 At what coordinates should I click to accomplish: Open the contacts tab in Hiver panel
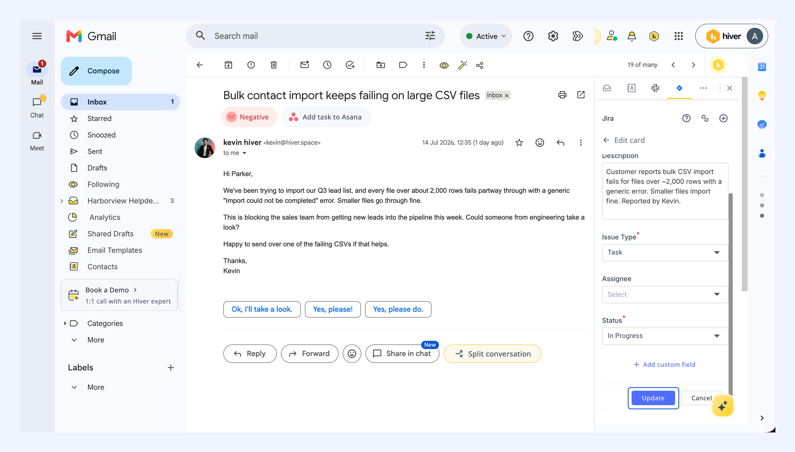click(631, 88)
